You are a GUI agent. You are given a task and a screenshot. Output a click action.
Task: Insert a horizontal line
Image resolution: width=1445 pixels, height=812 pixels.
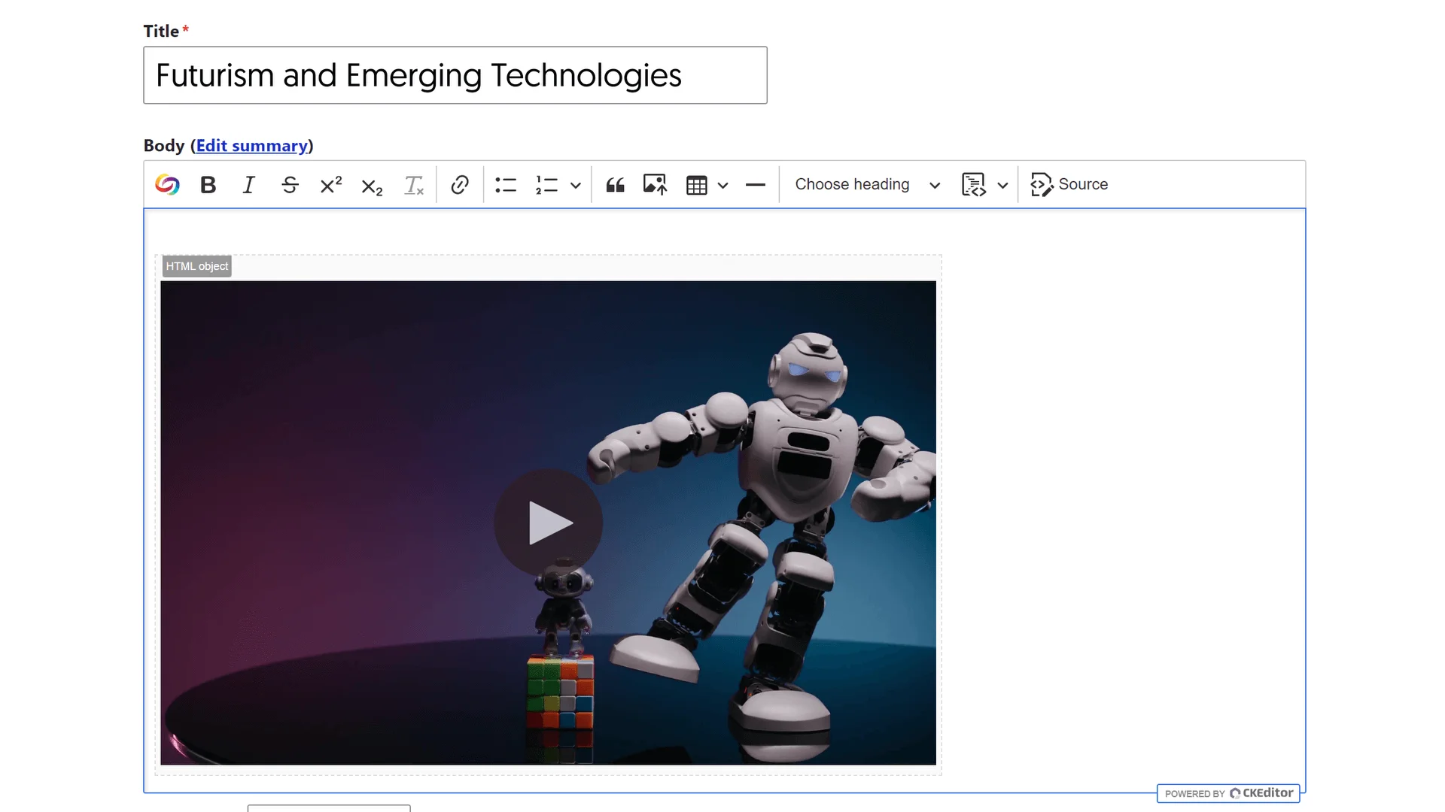click(755, 184)
